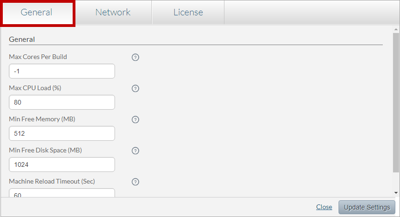Show help for Max CPU Load
Viewport: 400px width, 217px height.
pos(135,88)
